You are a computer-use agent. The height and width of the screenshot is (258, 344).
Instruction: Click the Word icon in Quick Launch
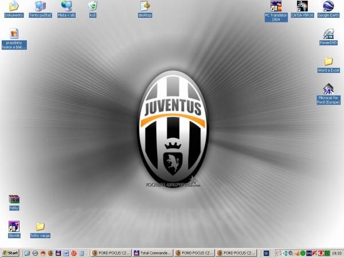coord(65,253)
